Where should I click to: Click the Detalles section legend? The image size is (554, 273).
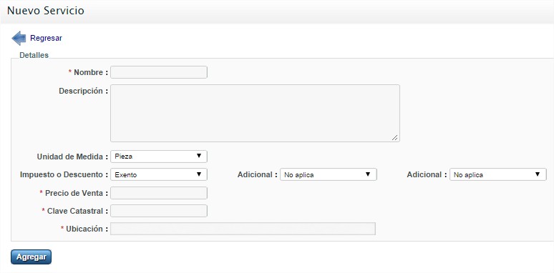34,55
